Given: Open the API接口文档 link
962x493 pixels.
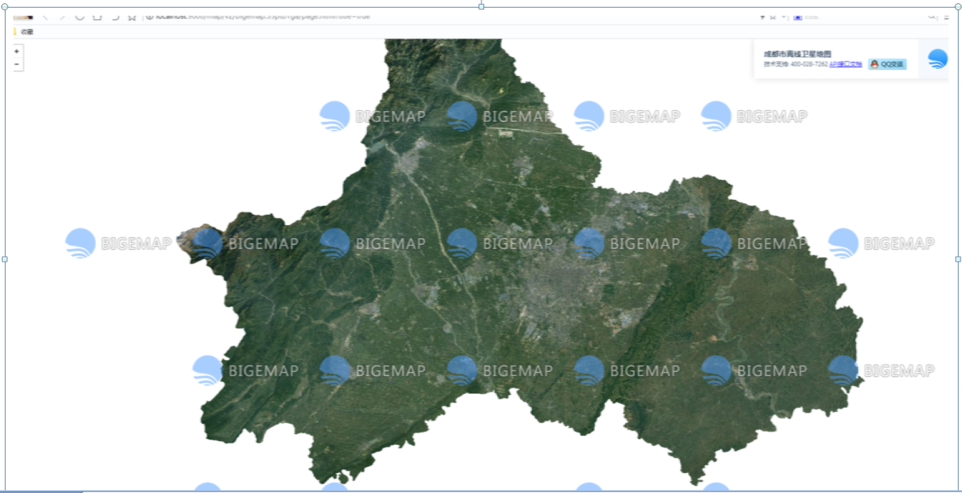Looking at the screenshot, I should pos(846,64).
